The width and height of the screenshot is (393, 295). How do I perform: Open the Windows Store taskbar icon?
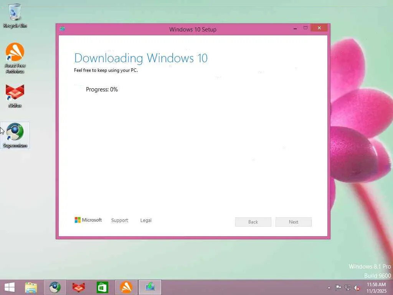[102, 287]
